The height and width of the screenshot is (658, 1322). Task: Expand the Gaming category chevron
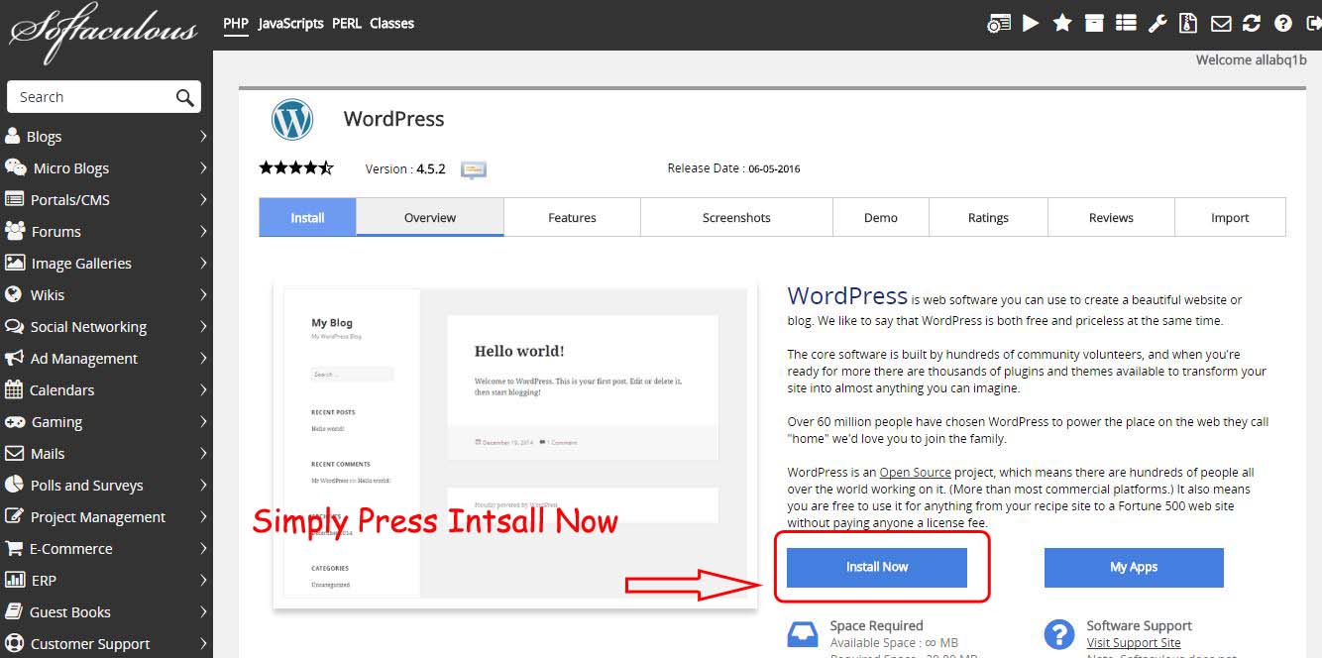click(203, 421)
